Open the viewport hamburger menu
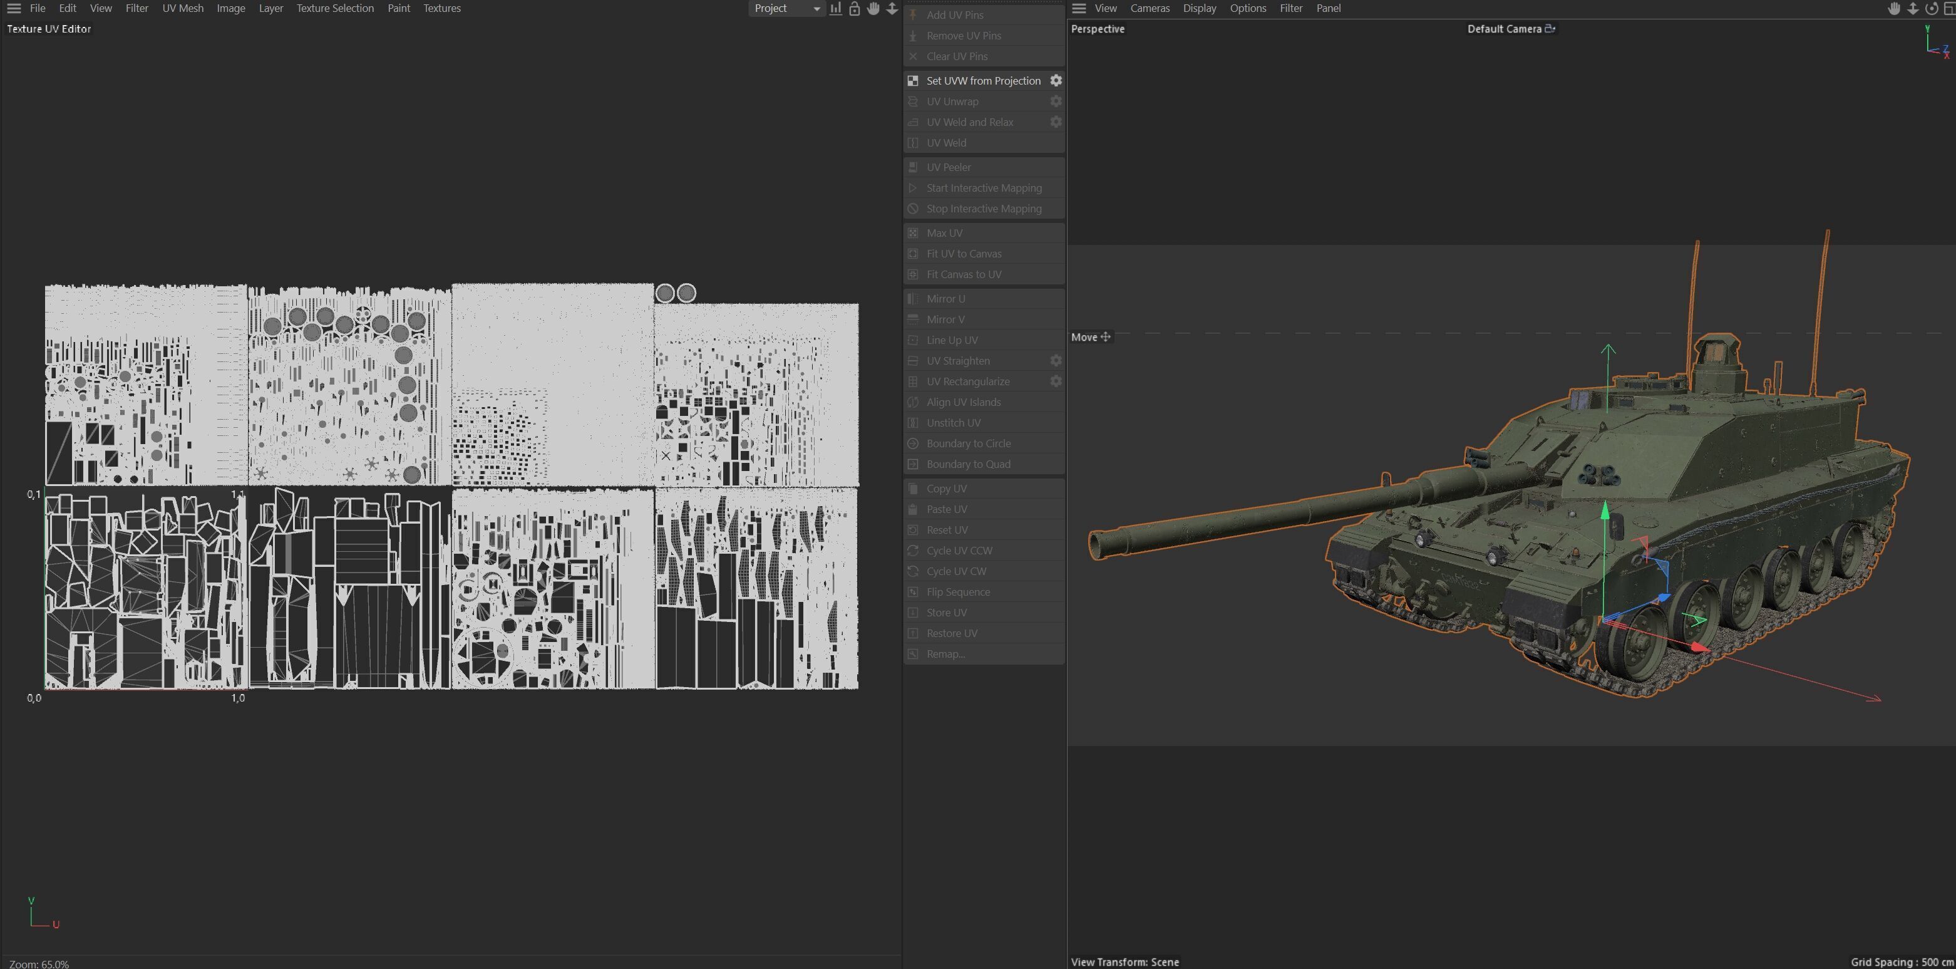Image resolution: width=1956 pixels, height=969 pixels. [1079, 8]
